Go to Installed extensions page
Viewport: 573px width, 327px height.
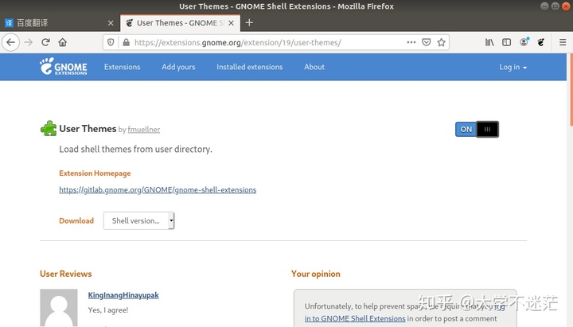pyautogui.click(x=250, y=67)
